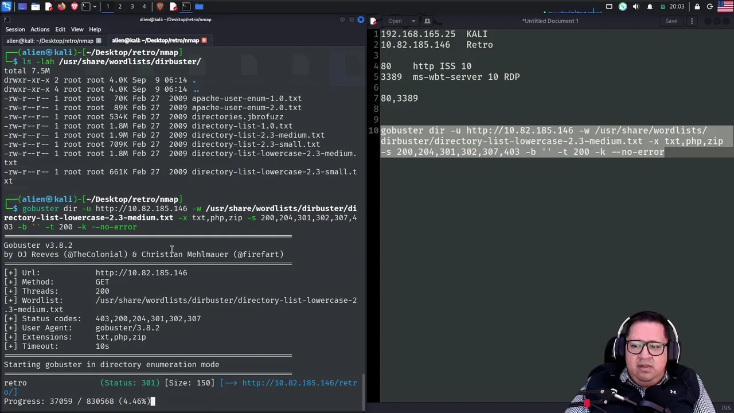The width and height of the screenshot is (734, 413).
Task: Click line 2 with 10.82.185.146 Retro
Action: [x=436, y=45]
